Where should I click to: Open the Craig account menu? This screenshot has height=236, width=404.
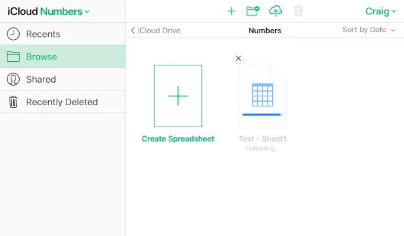[x=381, y=11]
